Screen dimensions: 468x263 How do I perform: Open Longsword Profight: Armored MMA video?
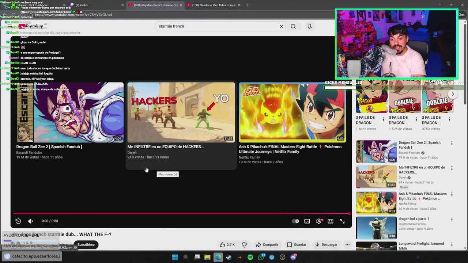coord(421,246)
